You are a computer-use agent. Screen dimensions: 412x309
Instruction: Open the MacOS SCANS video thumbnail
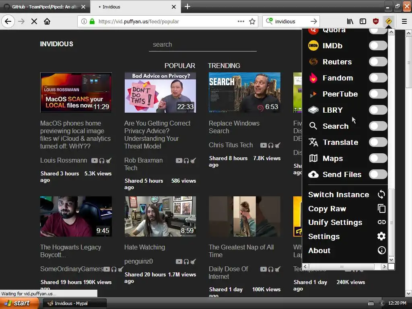(x=76, y=93)
